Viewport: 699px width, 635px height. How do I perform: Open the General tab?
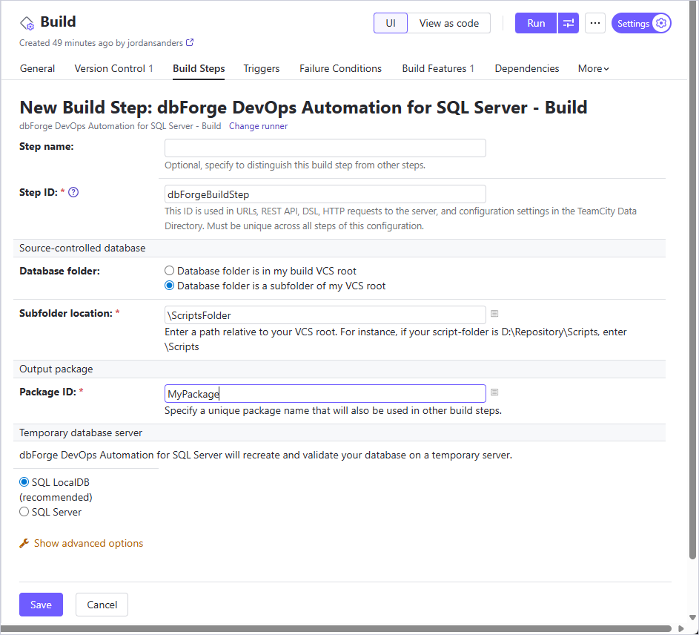coord(38,69)
